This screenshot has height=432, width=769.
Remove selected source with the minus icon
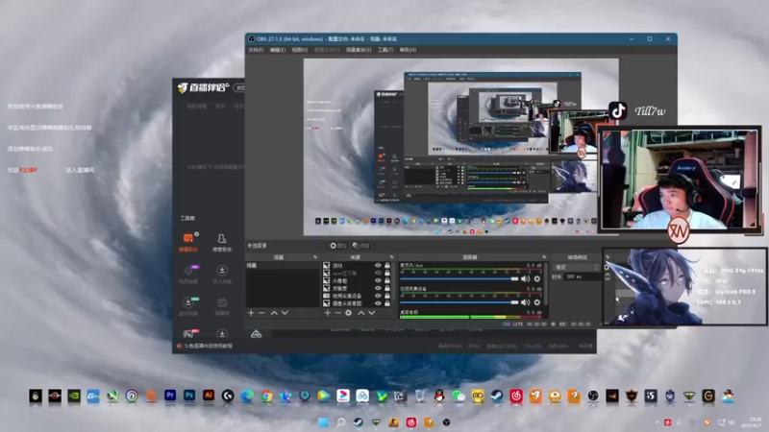(338, 313)
